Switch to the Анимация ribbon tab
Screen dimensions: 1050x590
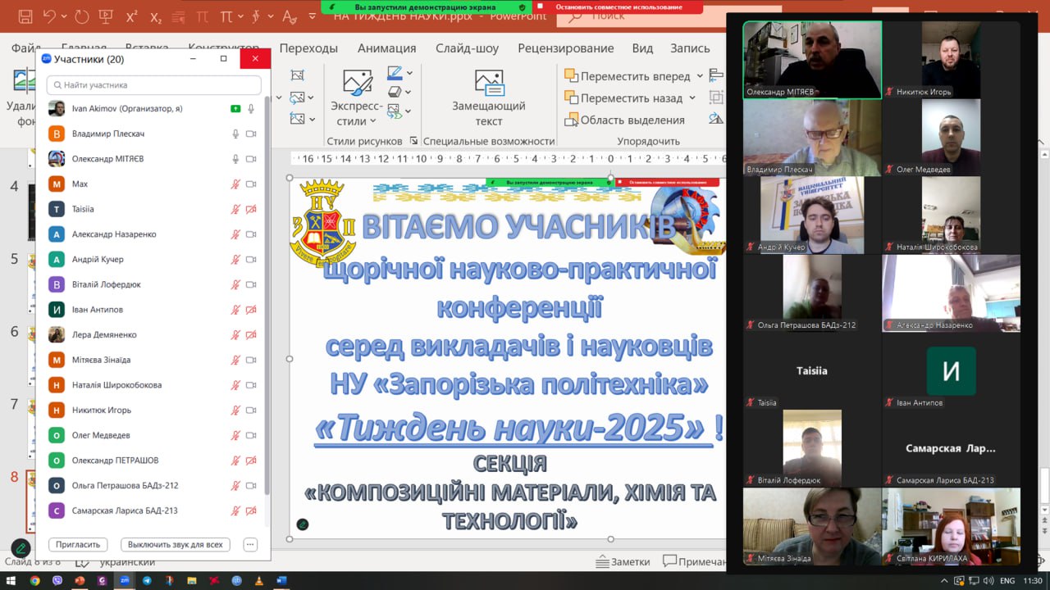(x=386, y=48)
